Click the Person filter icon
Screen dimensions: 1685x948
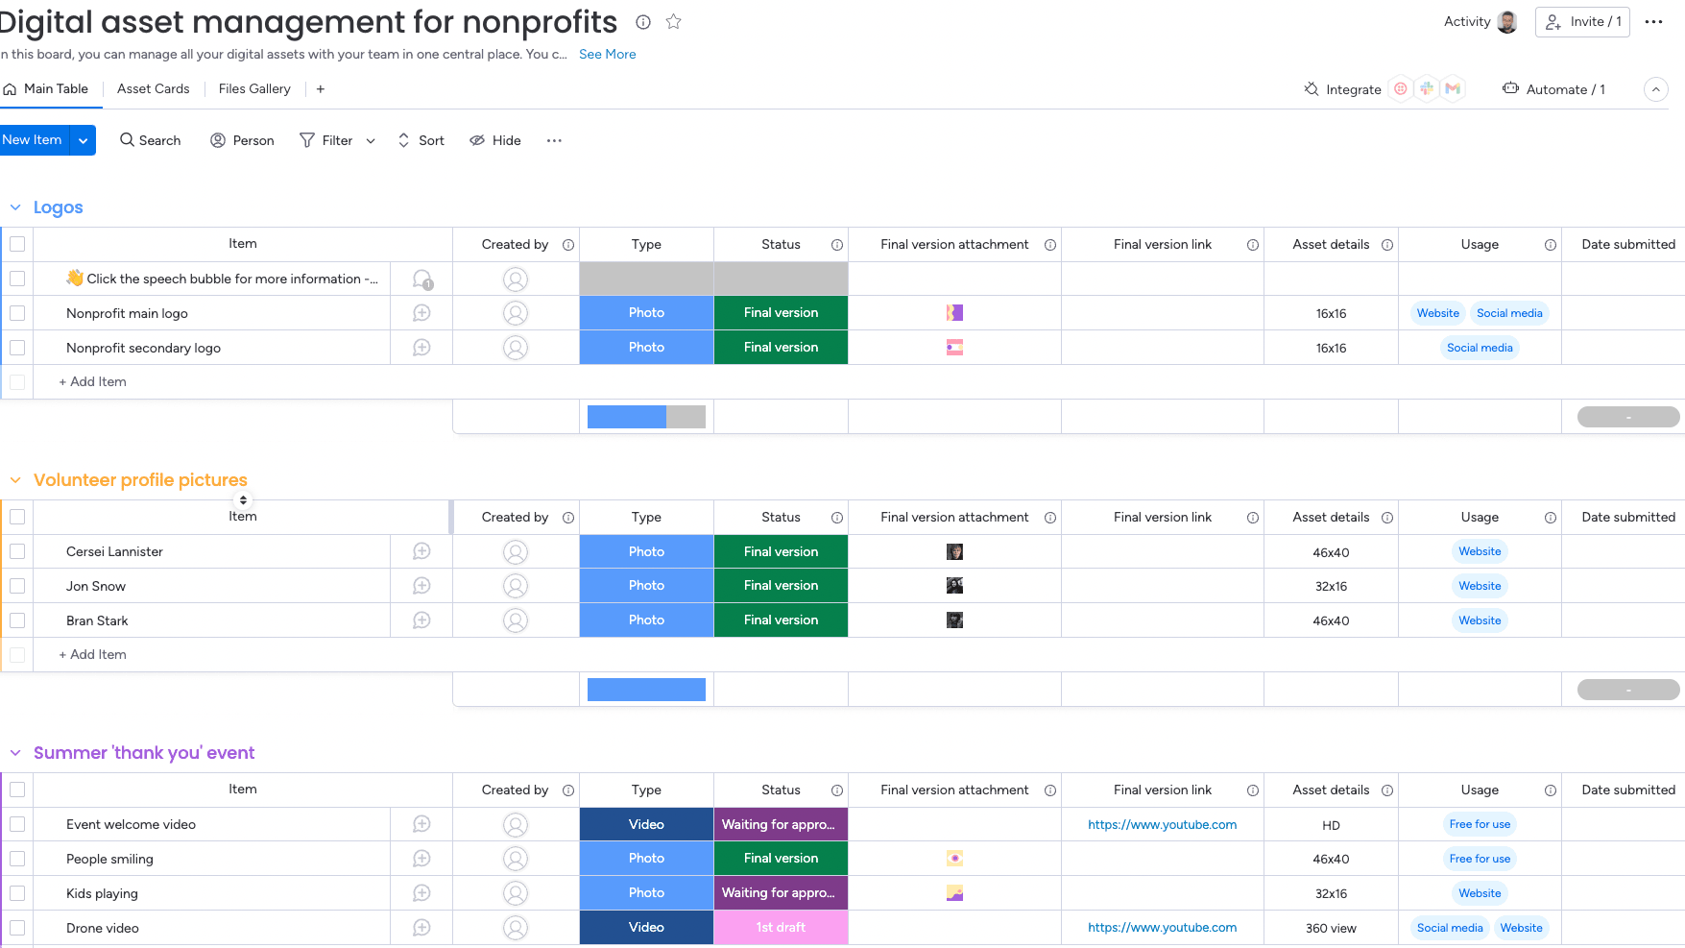(242, 140)
